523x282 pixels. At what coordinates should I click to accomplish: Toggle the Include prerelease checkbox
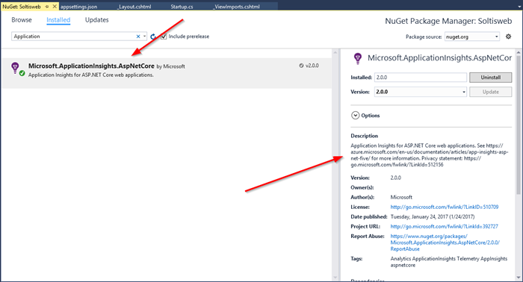[x=164, y=37]
